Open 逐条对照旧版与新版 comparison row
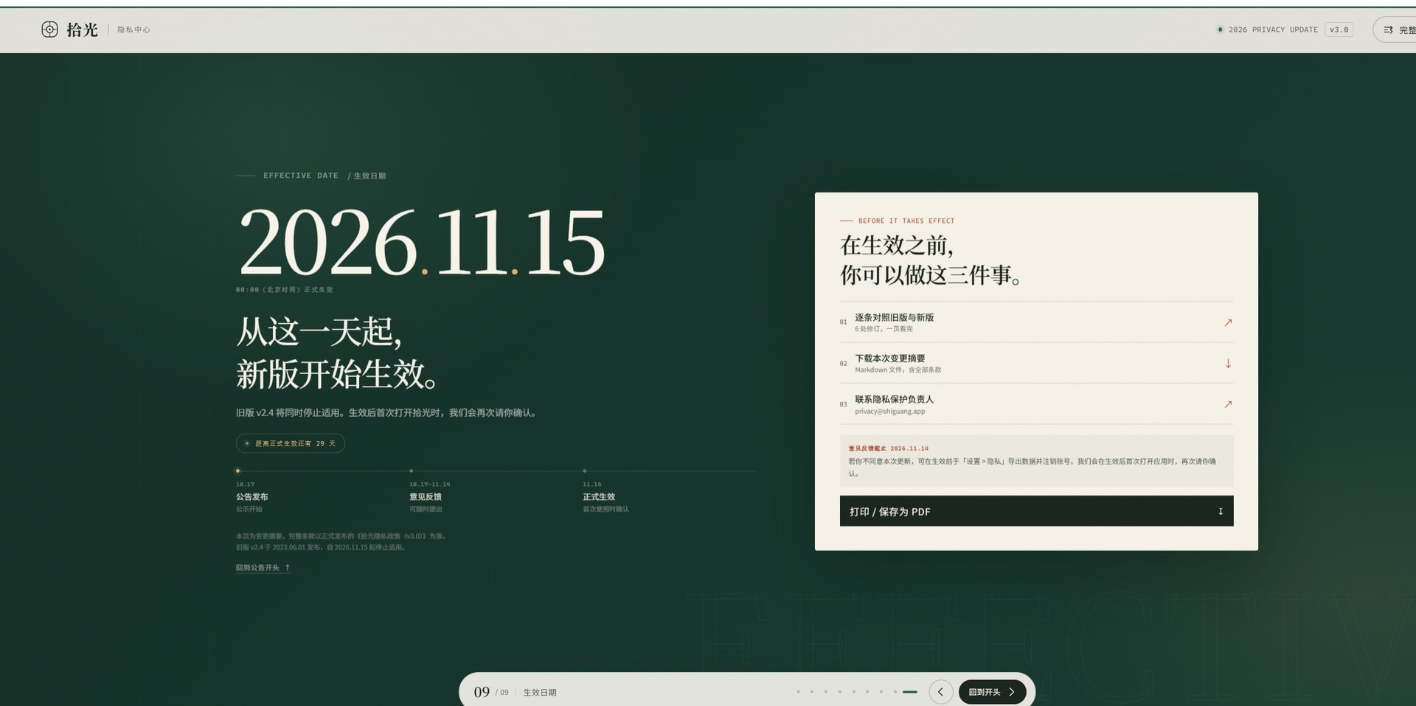1416x706 pixels. (1036, 322)
